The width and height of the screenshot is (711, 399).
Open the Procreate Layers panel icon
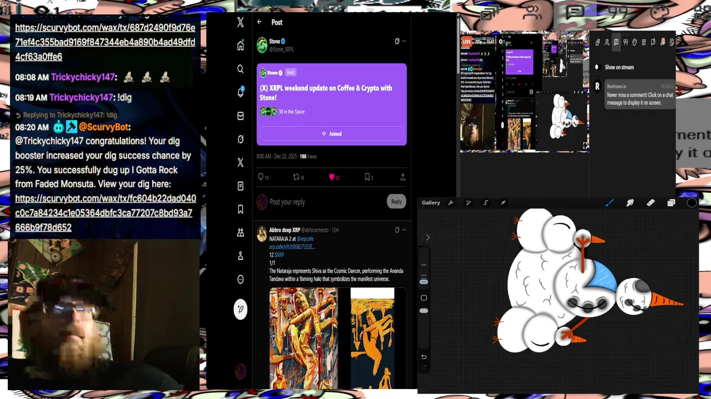[671, 203]
